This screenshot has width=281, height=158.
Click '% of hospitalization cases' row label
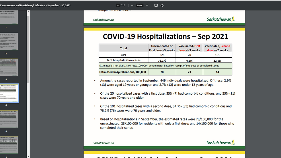coord(123,60)
